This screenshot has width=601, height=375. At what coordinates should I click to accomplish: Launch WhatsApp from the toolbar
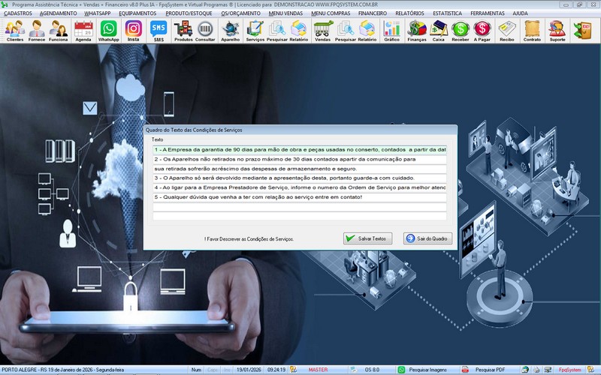point(108,31)
